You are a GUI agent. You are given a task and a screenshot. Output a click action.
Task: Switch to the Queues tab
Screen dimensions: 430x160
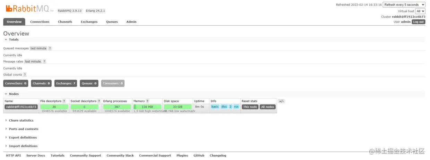click(x=112, y=22)
